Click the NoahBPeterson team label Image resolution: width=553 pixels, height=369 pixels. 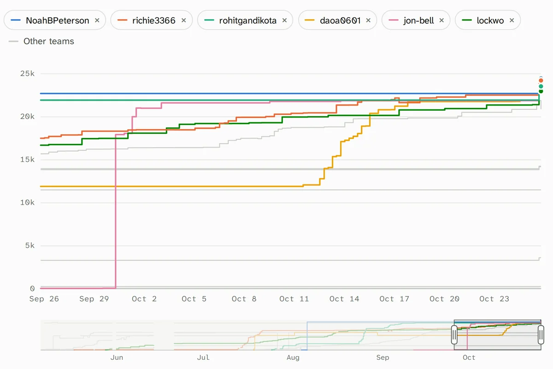[58, 21]
